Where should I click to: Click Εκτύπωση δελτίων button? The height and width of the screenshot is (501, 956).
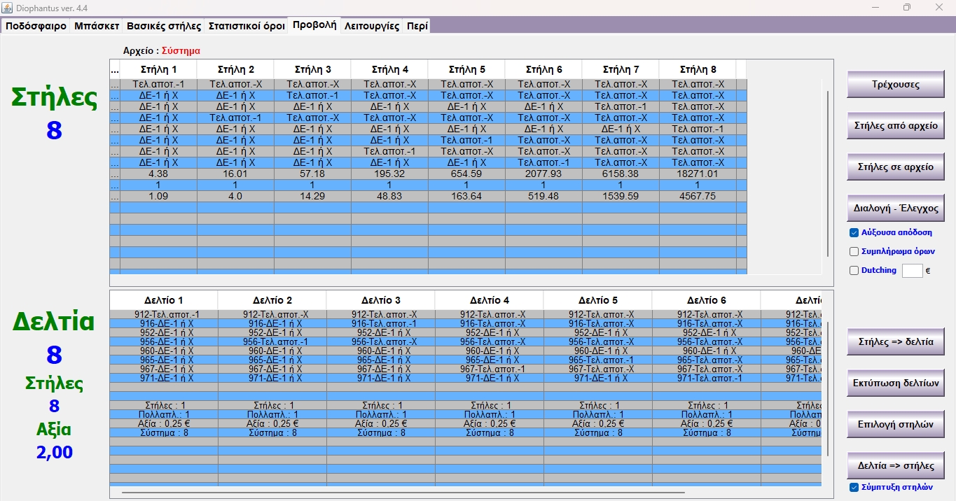click(x=896, y=383)
